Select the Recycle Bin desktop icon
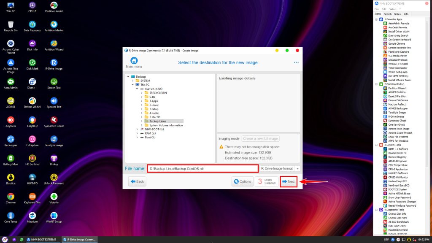432x243 pixels. click(x=11, y=27)
